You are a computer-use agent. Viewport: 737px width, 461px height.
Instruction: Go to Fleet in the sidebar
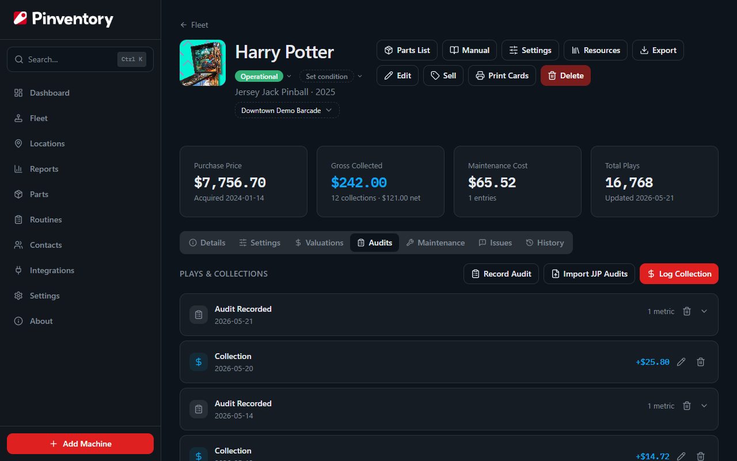pyautogui.click(x=80, y=118)
